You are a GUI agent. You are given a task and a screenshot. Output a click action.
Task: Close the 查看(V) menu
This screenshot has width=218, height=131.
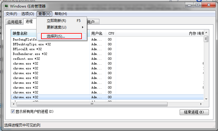click(44, 14)
